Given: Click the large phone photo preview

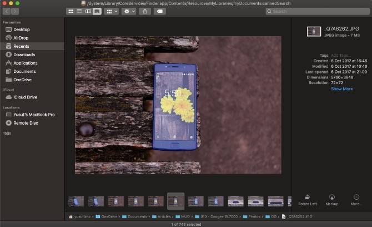Looking at the screenshot, I should (x=178, y=105).
